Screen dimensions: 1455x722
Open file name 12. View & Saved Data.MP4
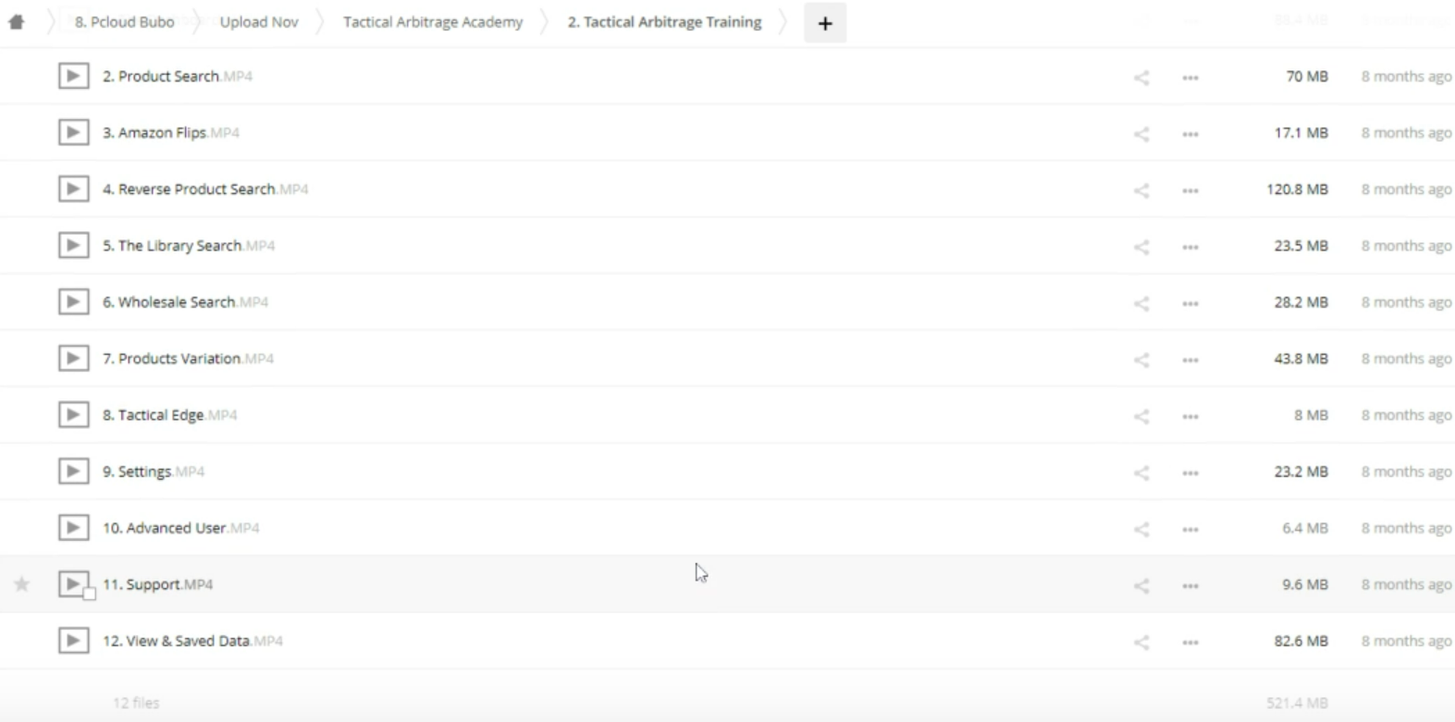pyautogui.click(x=192, y=640)
